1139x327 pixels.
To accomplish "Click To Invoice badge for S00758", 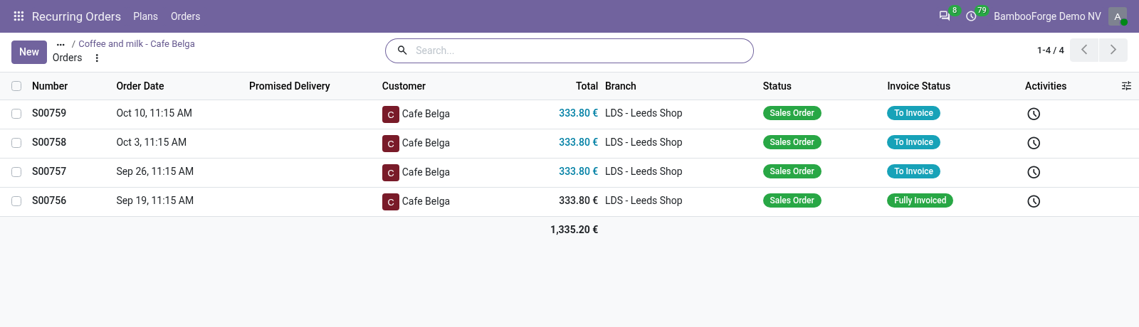I will (x=913, y=142).
